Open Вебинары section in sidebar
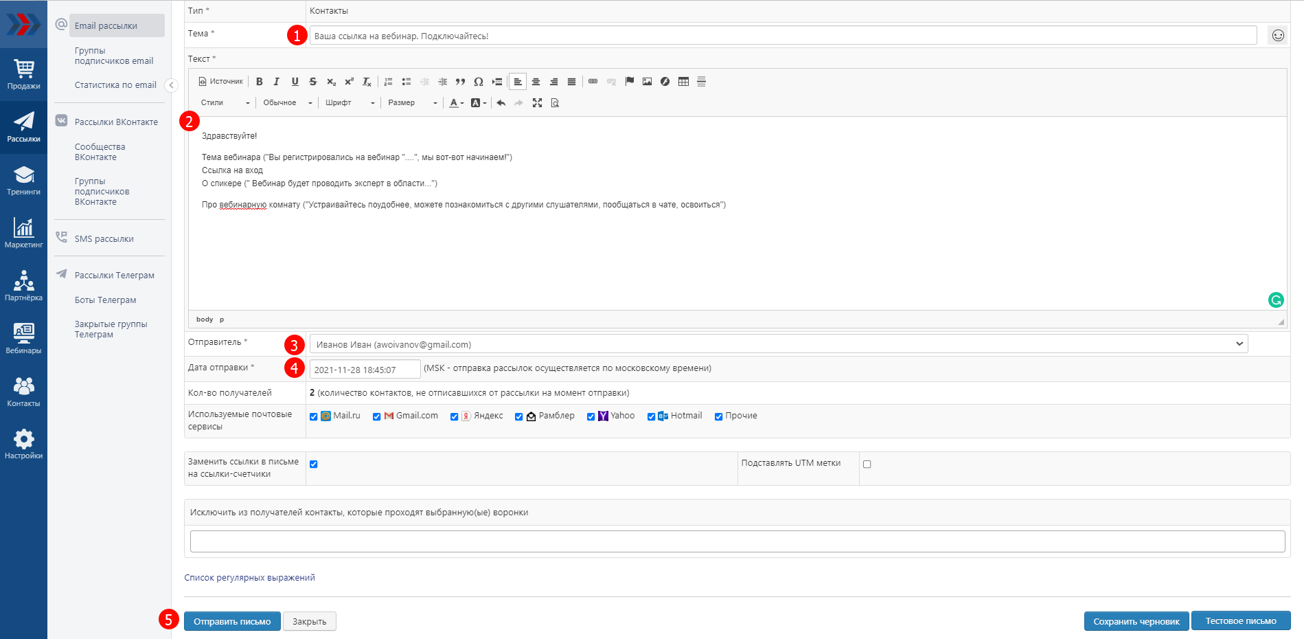 [x=23, y=338]
